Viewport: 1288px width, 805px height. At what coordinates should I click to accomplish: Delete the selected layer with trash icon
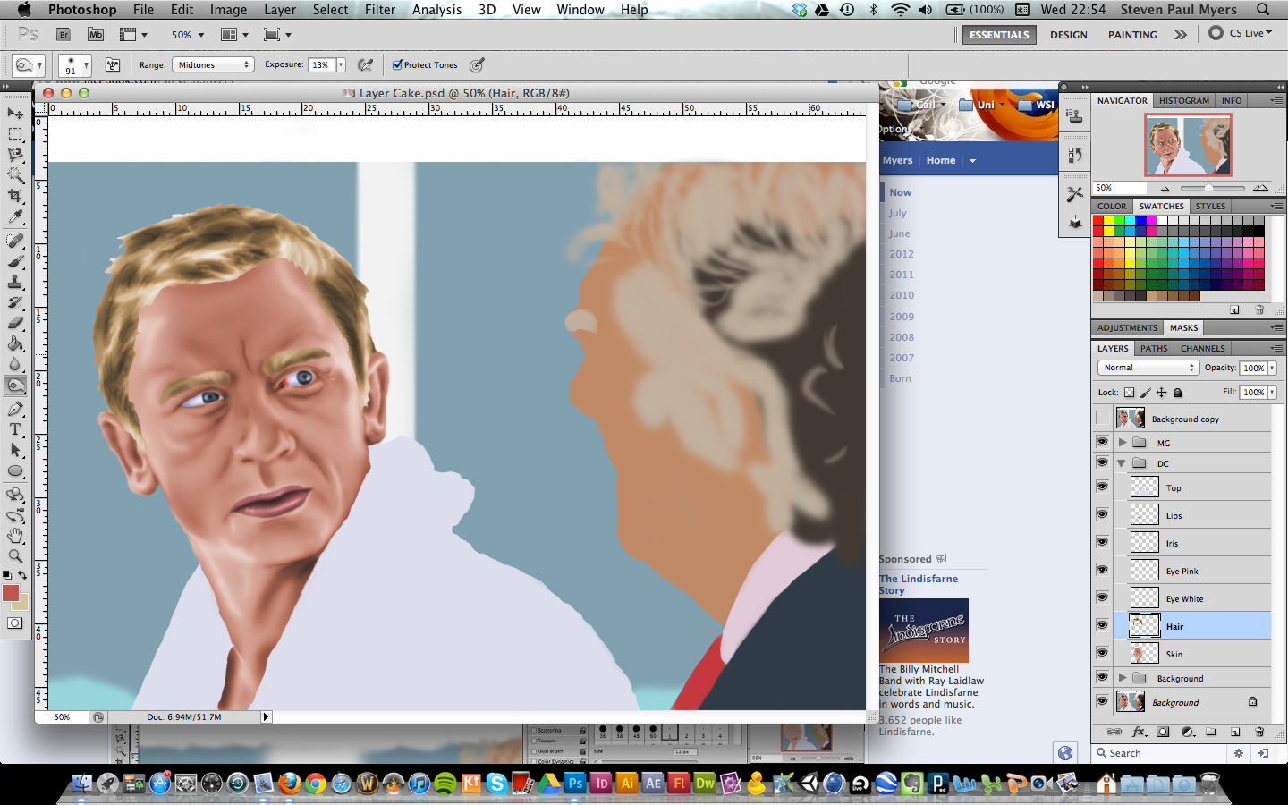click(1259, 732)
